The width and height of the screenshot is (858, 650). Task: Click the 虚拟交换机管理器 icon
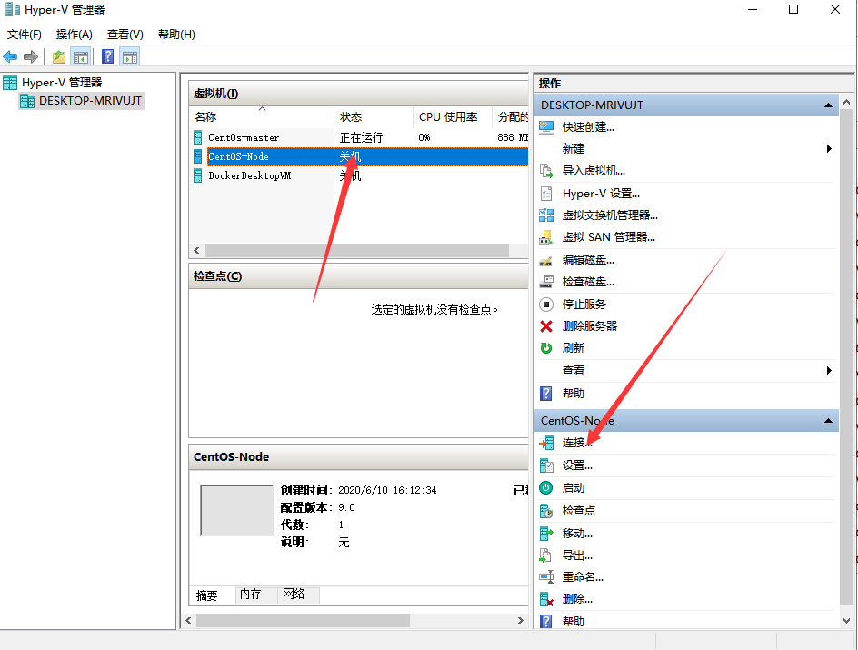(x=546, y=215)
